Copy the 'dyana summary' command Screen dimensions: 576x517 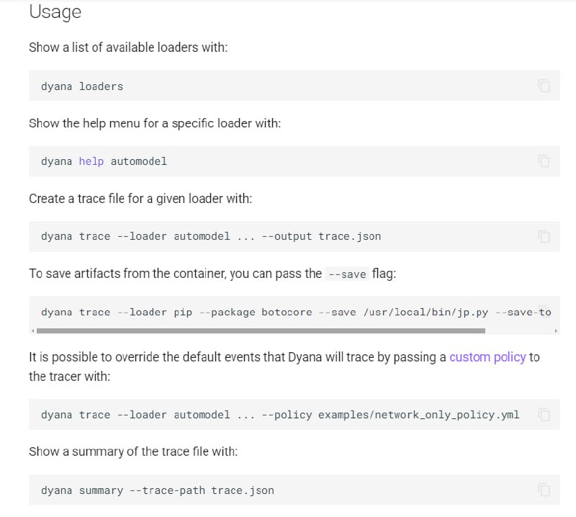click(544, 490)
